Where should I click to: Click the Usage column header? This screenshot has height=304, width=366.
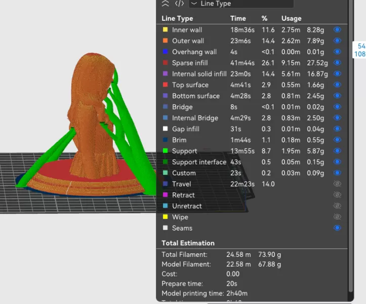(x=291, y=18)
